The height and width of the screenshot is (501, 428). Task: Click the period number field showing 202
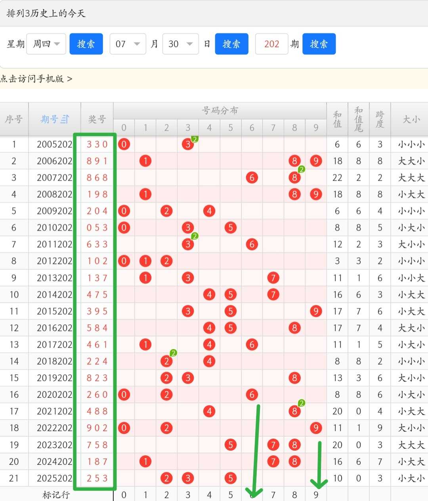[272, 44]
